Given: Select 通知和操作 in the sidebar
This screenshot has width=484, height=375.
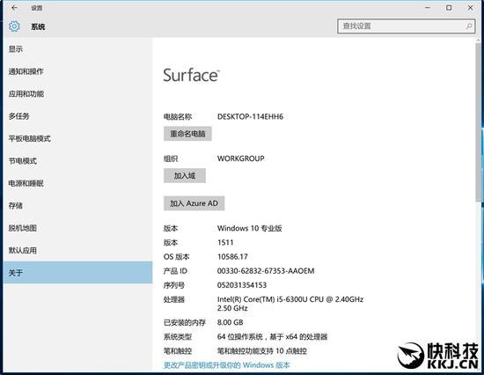Looking at the screenshot, I should click(77, 71).
